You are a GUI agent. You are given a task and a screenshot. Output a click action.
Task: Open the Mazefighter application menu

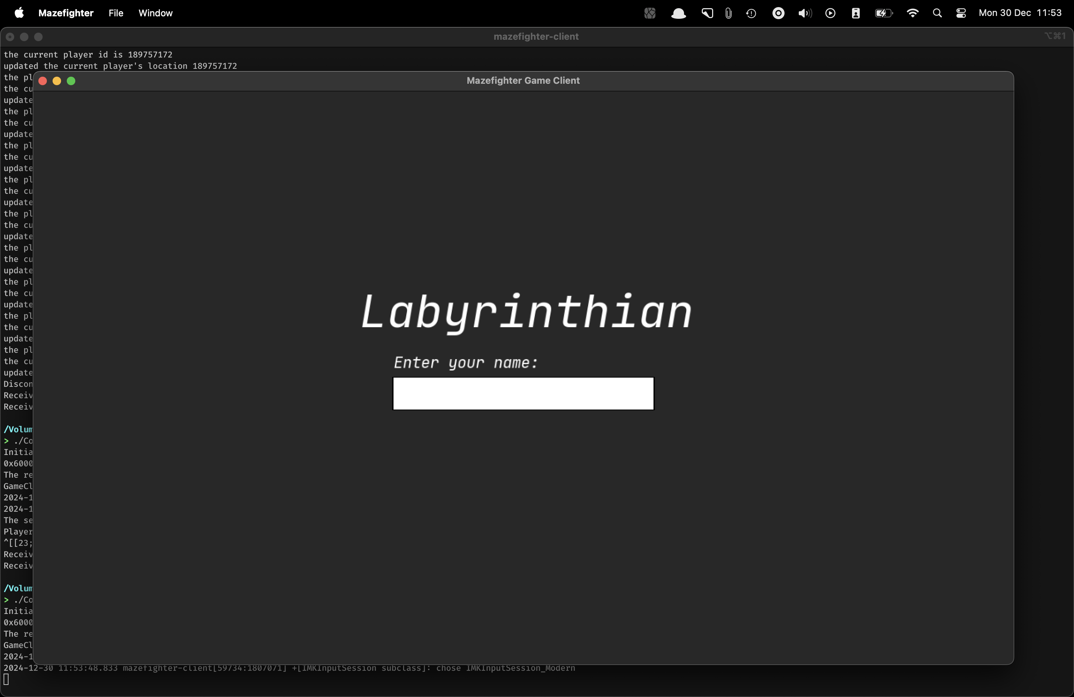click(x=66, y=13)
